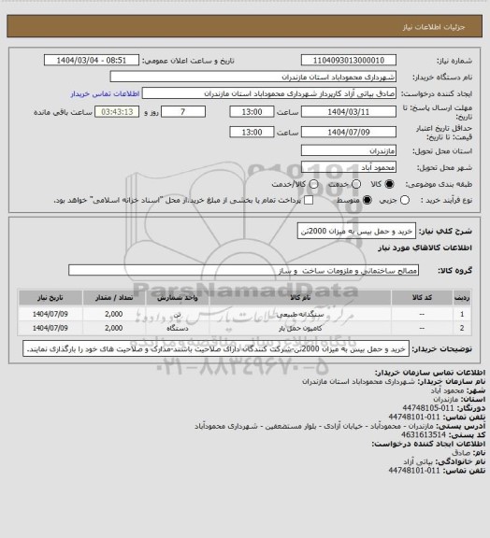
Task: Select the سنگدانه طبیعی item cell
Action: (x=300, y=314)
